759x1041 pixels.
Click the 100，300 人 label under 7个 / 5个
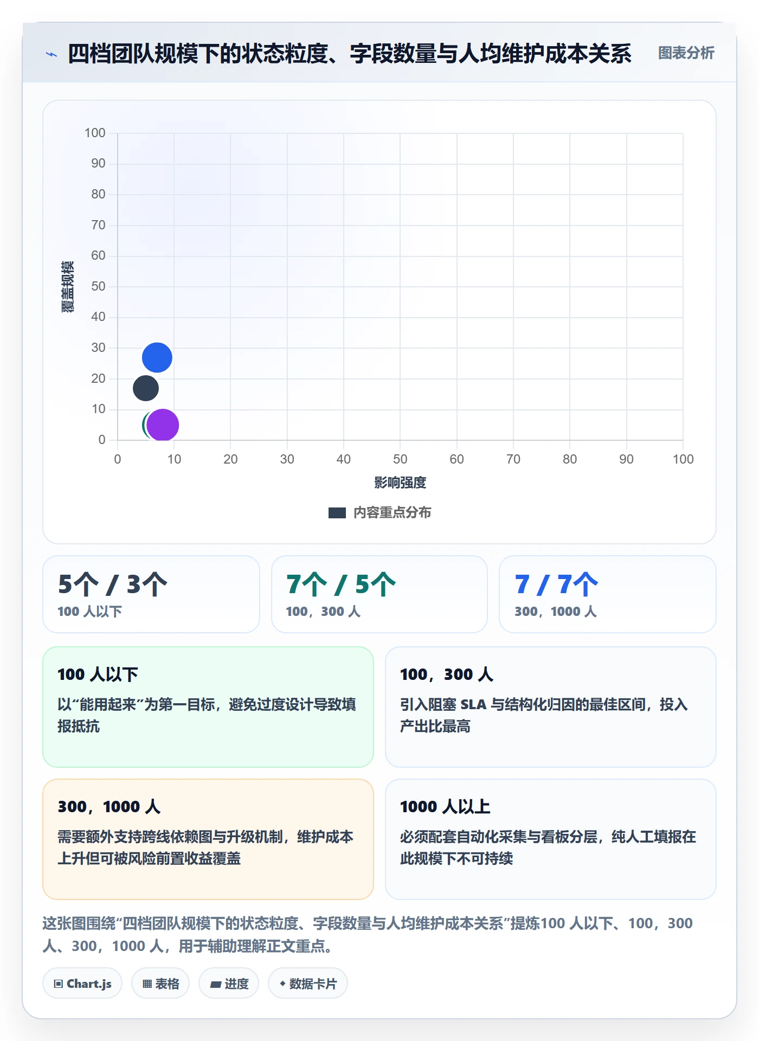(x=323, y=612)
